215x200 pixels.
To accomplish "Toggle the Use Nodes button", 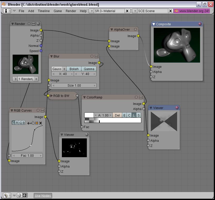I will coord(43,196).
